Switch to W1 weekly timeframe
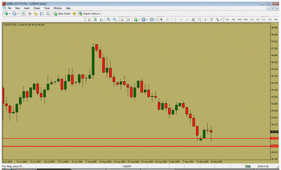Viewport: 281px width, 170px height. point(270,19)
